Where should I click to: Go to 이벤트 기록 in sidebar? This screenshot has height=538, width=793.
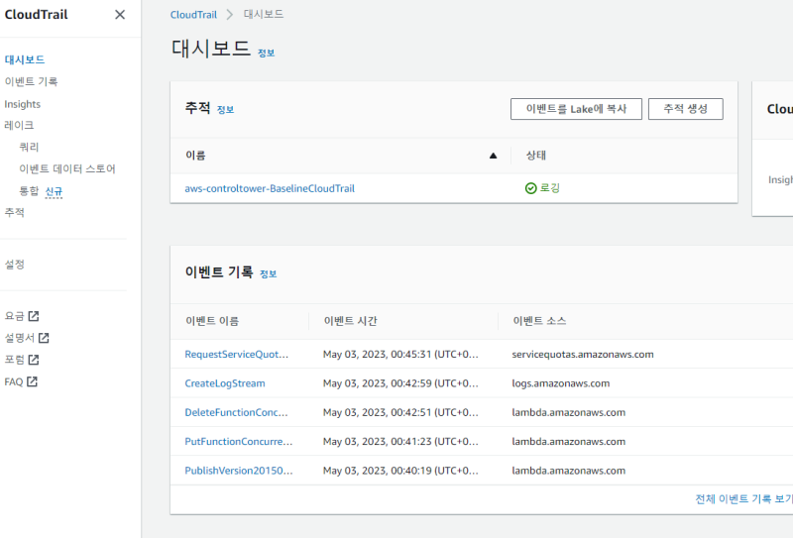(x=31, y=82)
